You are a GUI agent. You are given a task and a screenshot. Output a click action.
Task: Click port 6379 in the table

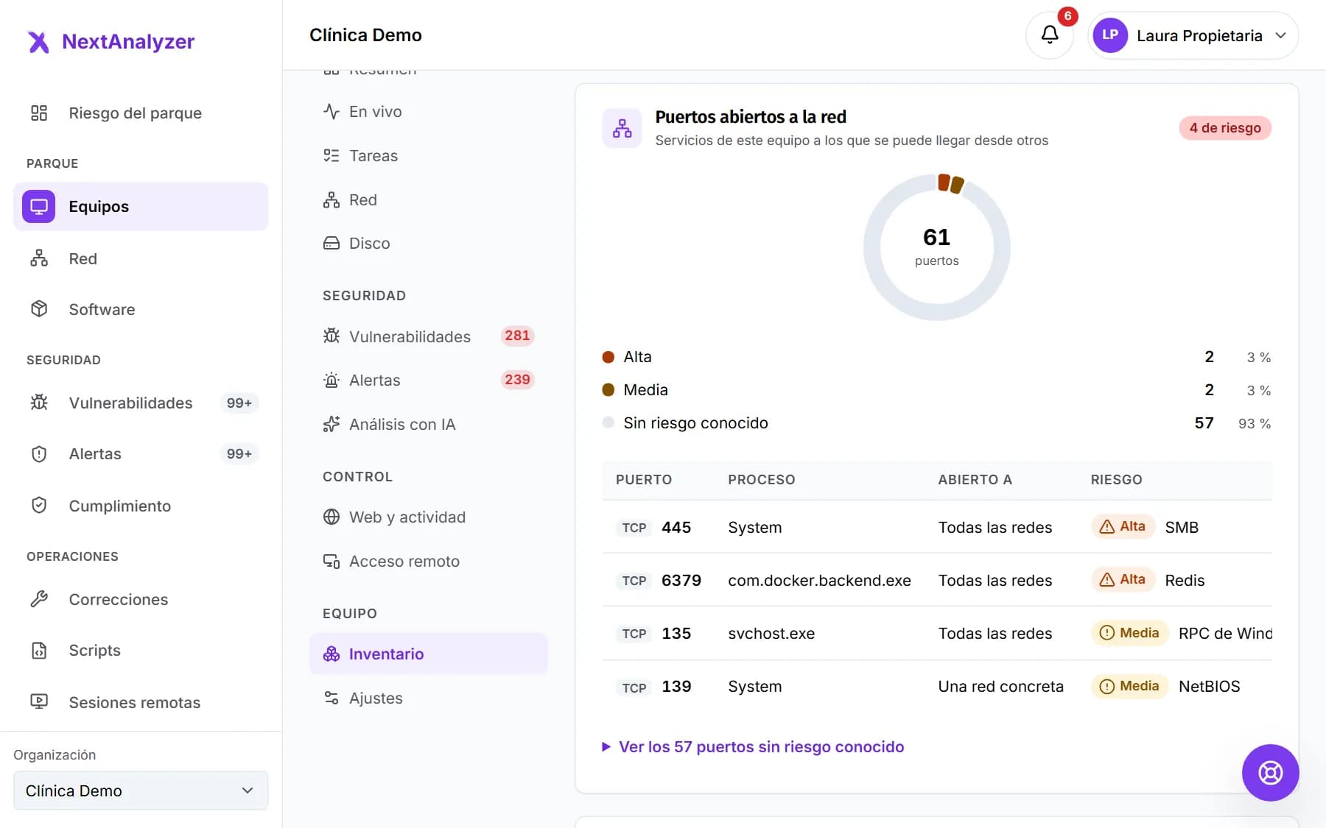681,580
